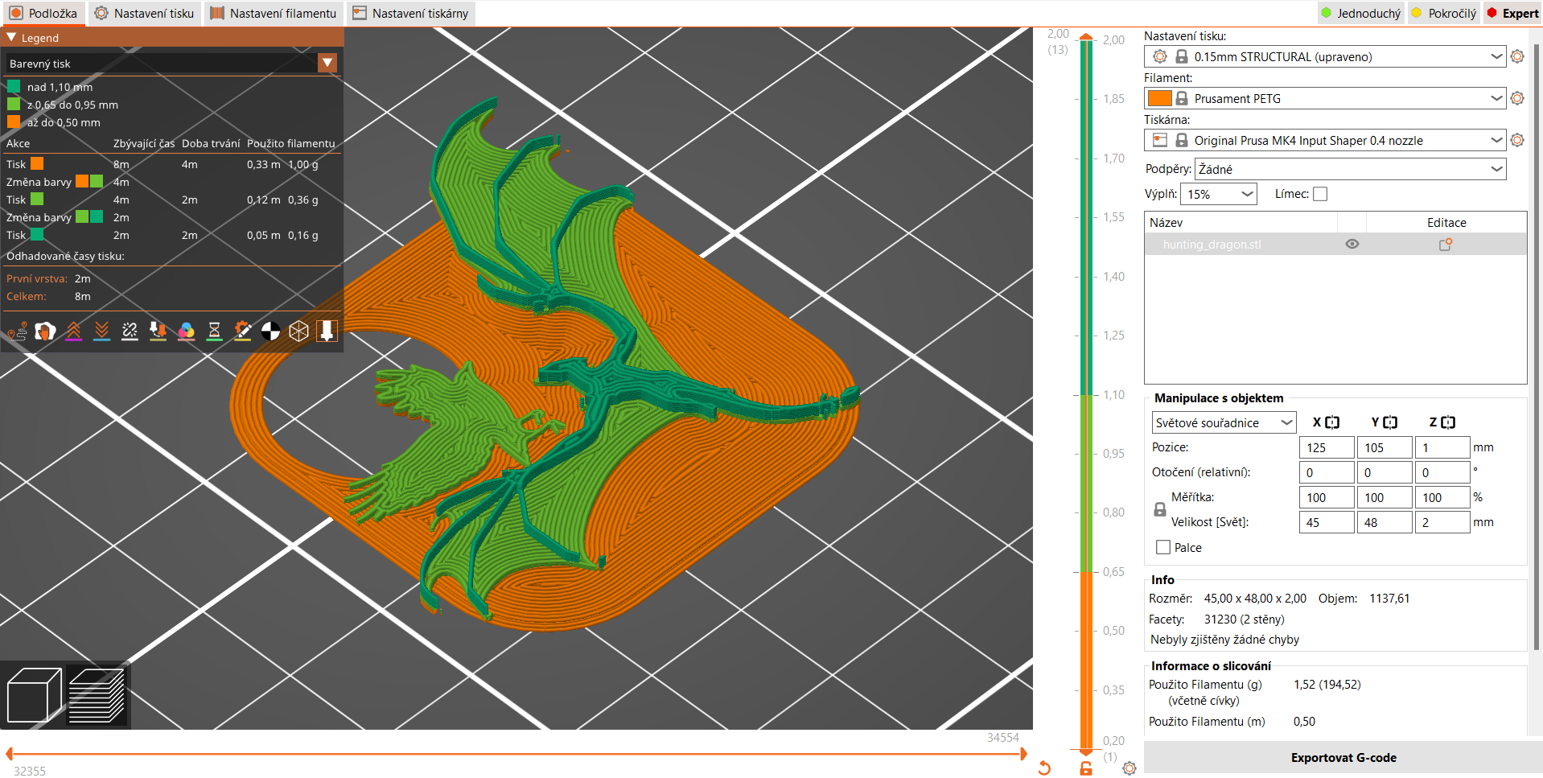Click Exportovat G-code button
1543x778 pixels.
1343,758
